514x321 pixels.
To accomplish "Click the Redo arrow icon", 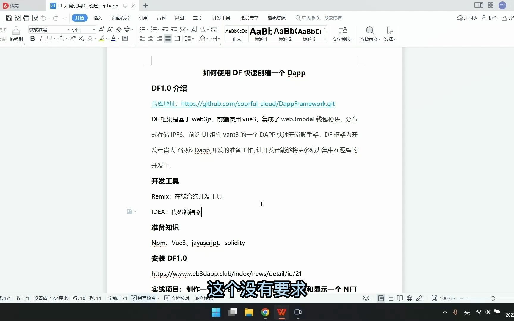I will [x=55, y=18].
